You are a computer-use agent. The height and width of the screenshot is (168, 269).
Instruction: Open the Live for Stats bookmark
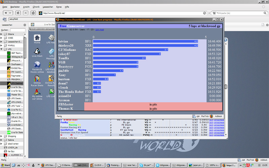15,132
